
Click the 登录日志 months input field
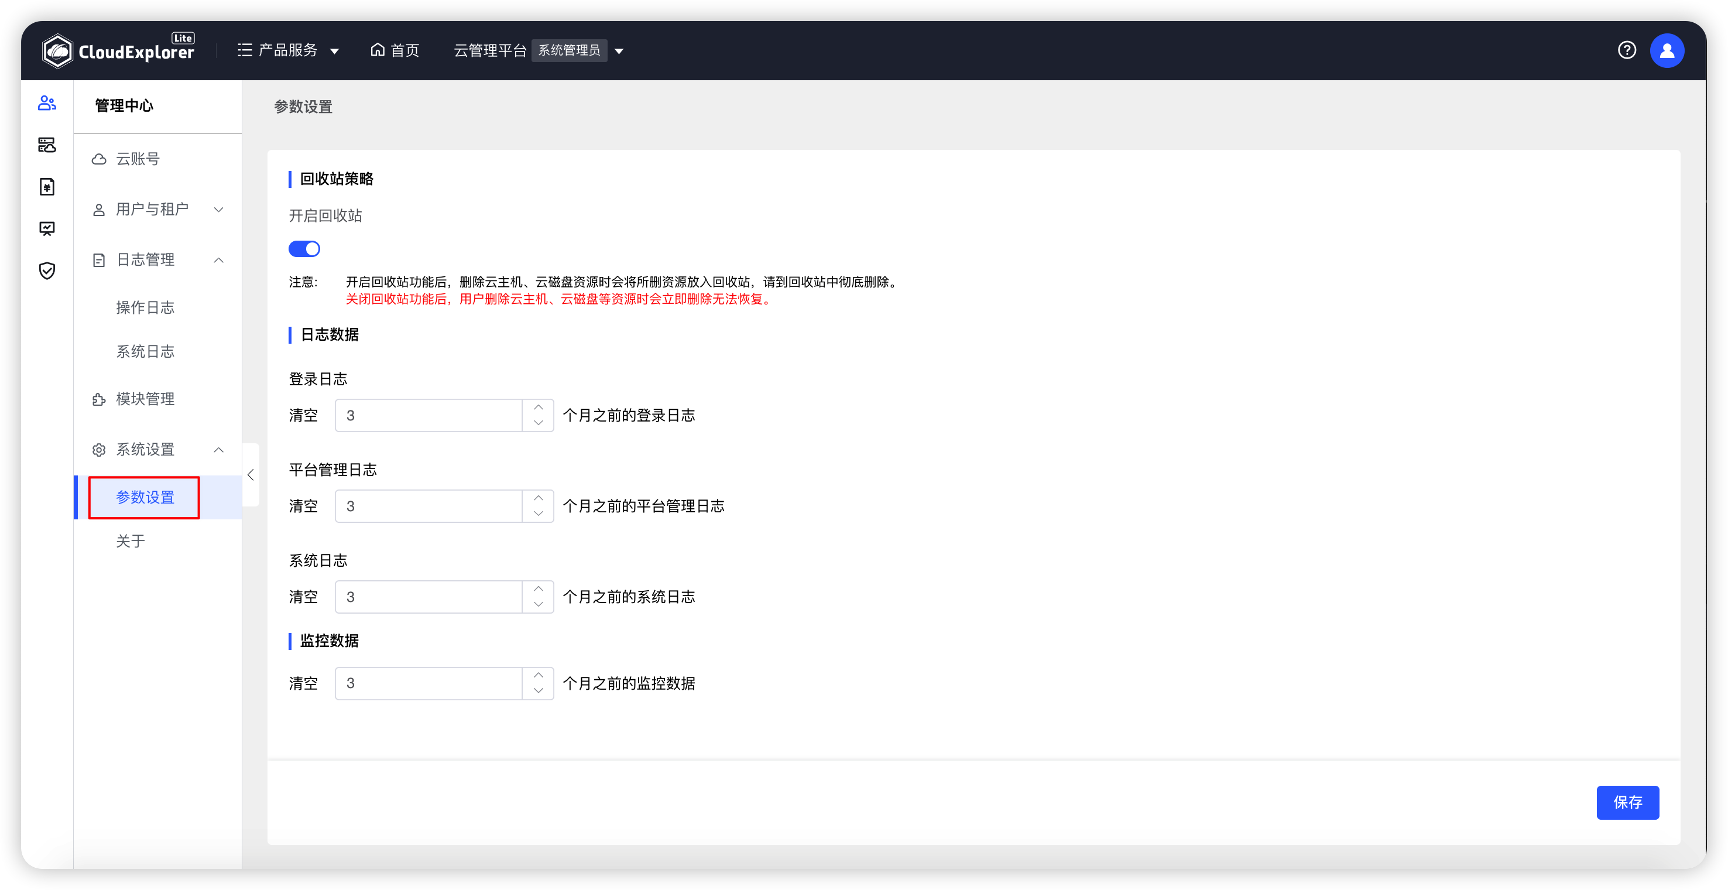click(x=428, y=416)
